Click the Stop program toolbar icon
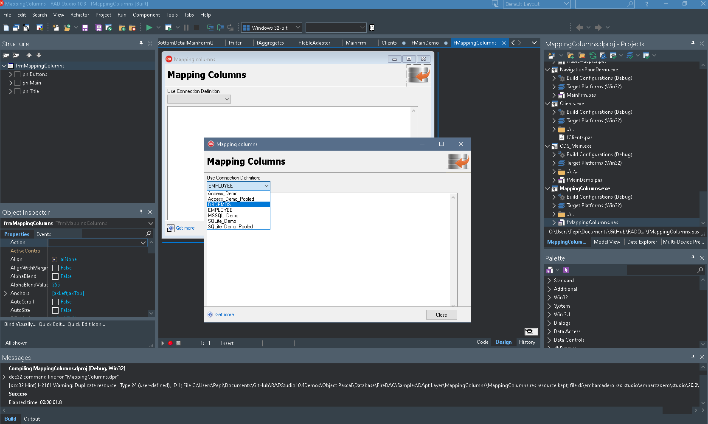The height and width of the screenshot is (424, 708). pyautogui.click(x=197, y=28)
